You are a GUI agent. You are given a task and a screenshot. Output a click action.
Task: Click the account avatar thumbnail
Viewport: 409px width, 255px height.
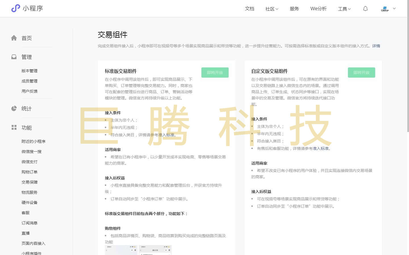click(x=385, y=9)
